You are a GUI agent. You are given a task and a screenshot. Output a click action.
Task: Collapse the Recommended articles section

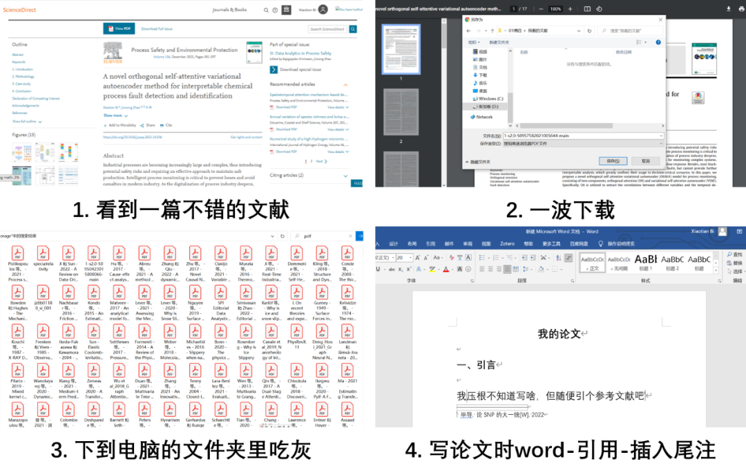345,85
